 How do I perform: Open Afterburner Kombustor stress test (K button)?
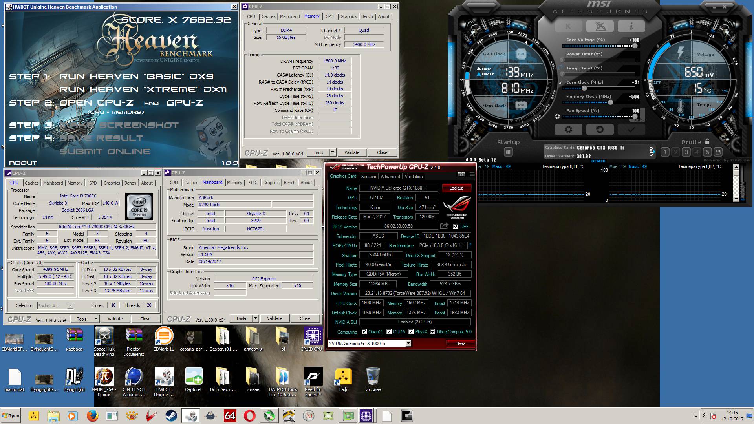pyautogui.click(x=568, y=26)
